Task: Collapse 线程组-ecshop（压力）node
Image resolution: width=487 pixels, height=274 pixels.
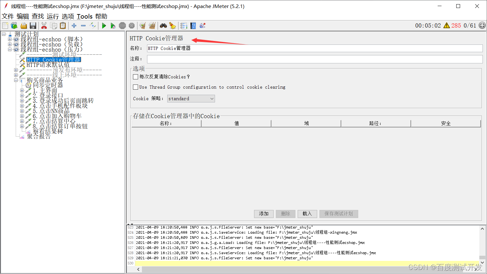Action: click(10, 50)
